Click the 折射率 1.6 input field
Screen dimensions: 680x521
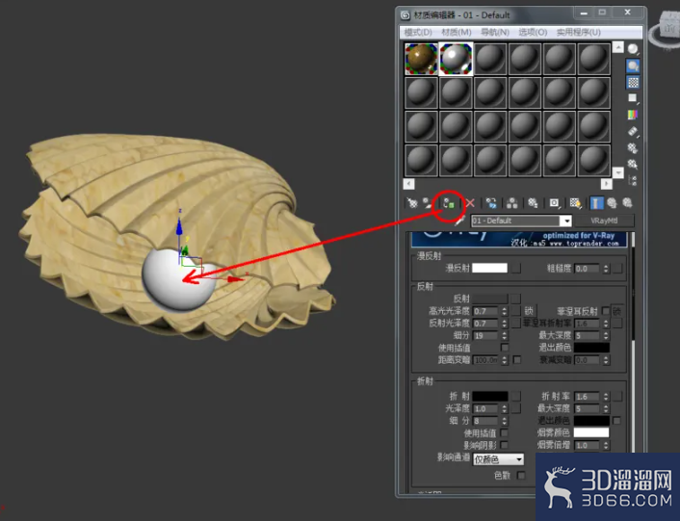pos(588,397)
